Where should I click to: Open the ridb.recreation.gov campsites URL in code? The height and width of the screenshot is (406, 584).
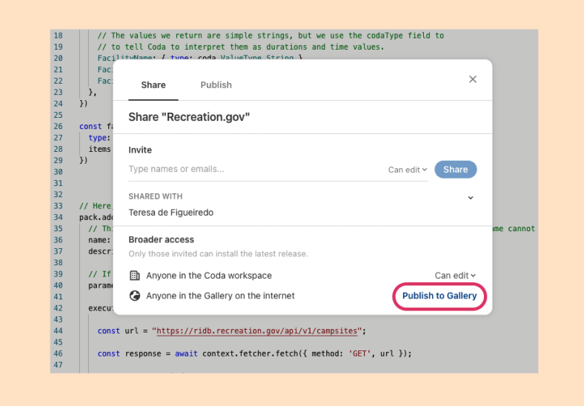[x=257, y=330]
